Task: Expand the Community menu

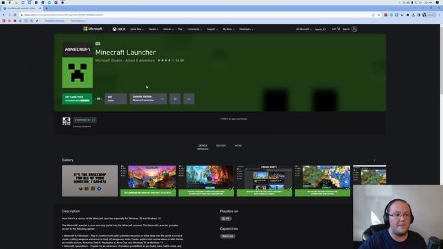Action: [x=195, y=29]
